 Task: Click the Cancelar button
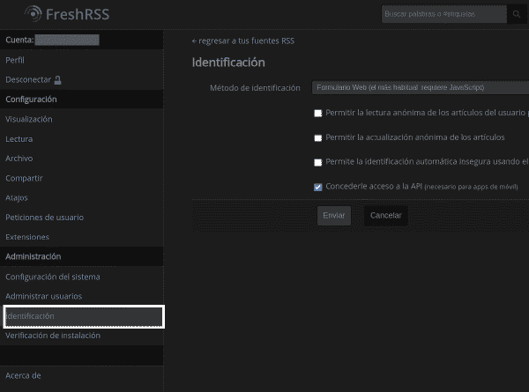click(386, 216)
